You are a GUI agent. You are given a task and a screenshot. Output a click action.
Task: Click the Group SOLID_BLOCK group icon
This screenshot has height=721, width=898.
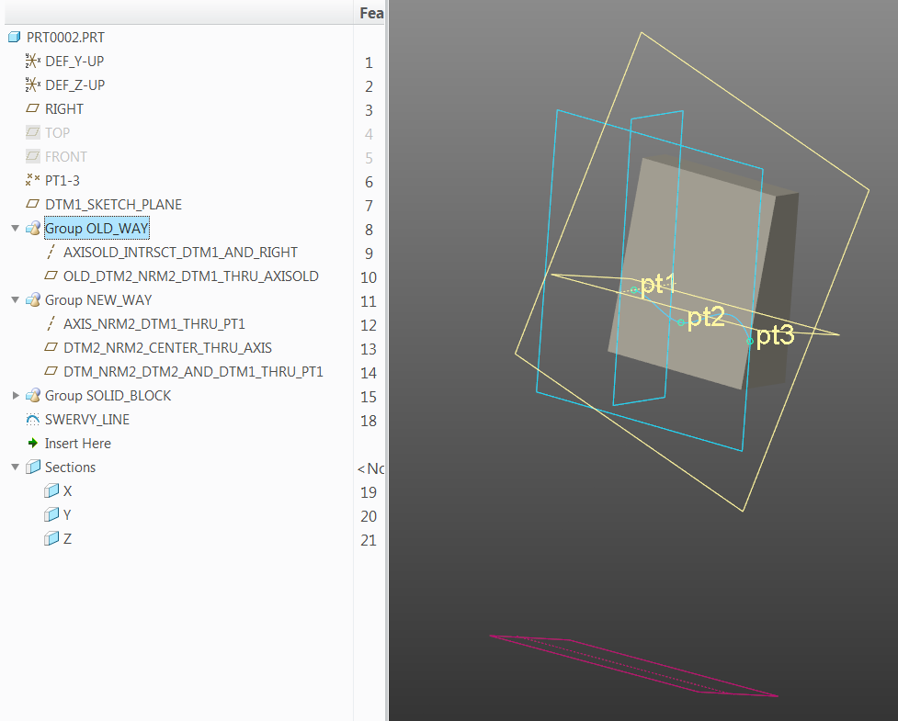coord(33,396)
